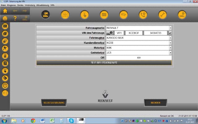The width and height of the screenshot is (198, 124).
Task: Click the phone support icon in toolbar
Action: tap(143, 15)
